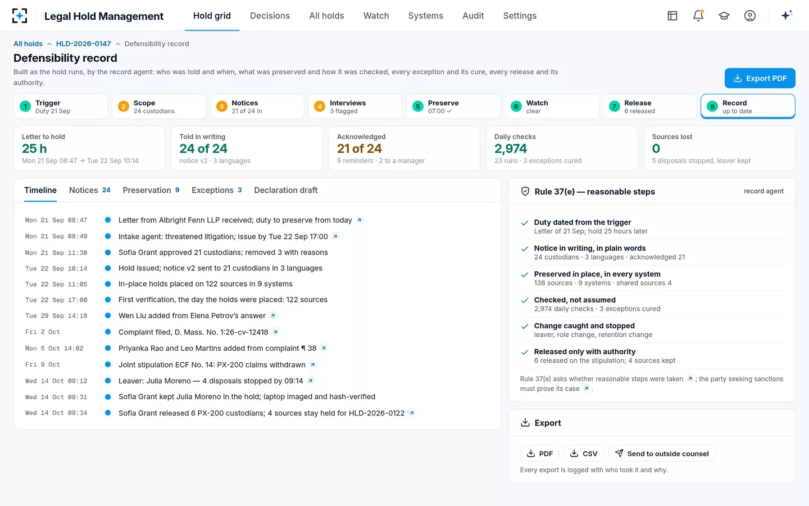Click timeline marker for First verification entry

tap(108, 300)
